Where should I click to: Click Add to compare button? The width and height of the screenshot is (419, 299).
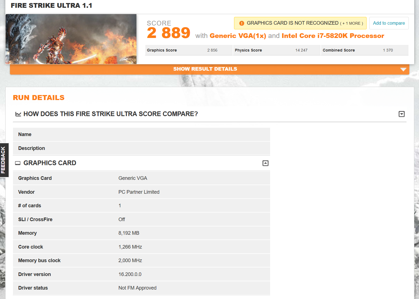(389, 23)
